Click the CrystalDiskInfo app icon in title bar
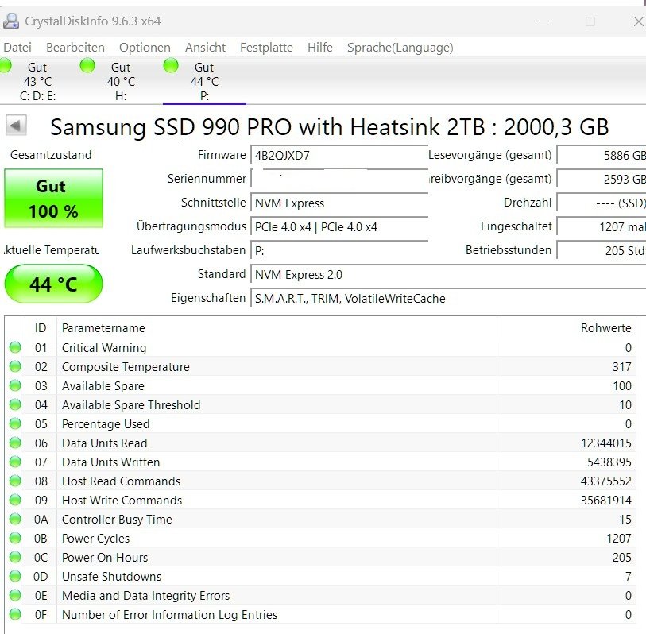The image size is (646, 634). (x=10, y=21)
